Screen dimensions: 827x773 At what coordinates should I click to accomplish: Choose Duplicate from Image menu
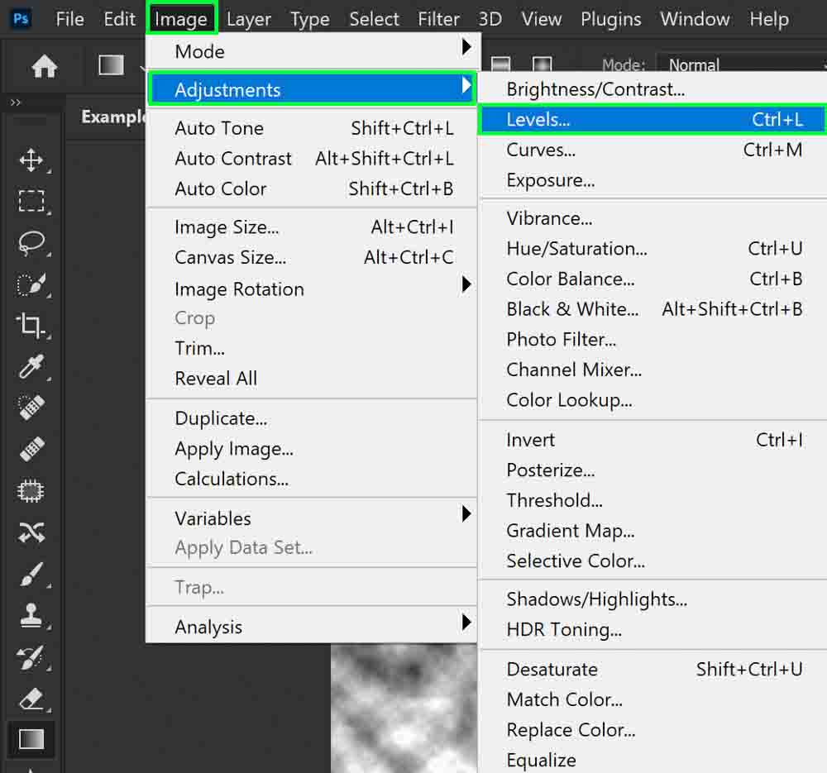pos(313,418)
